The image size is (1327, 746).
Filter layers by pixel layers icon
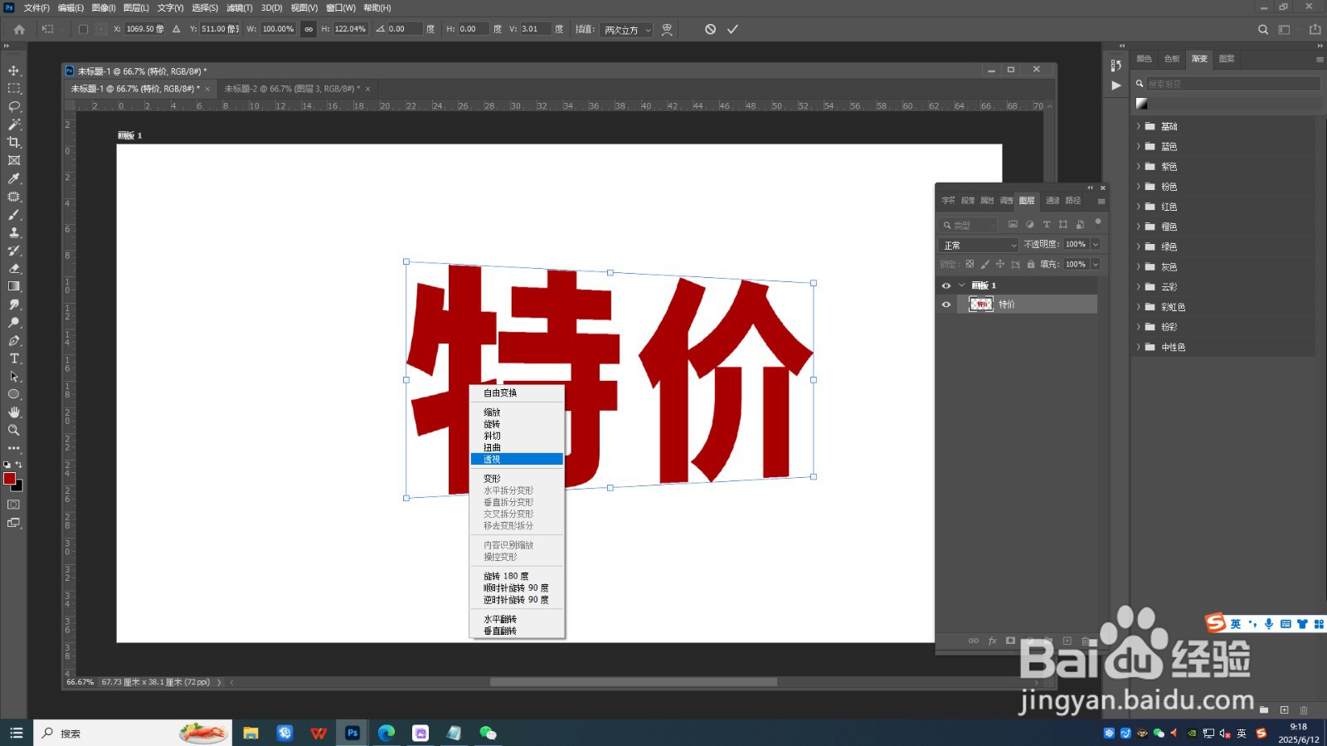1013,224
